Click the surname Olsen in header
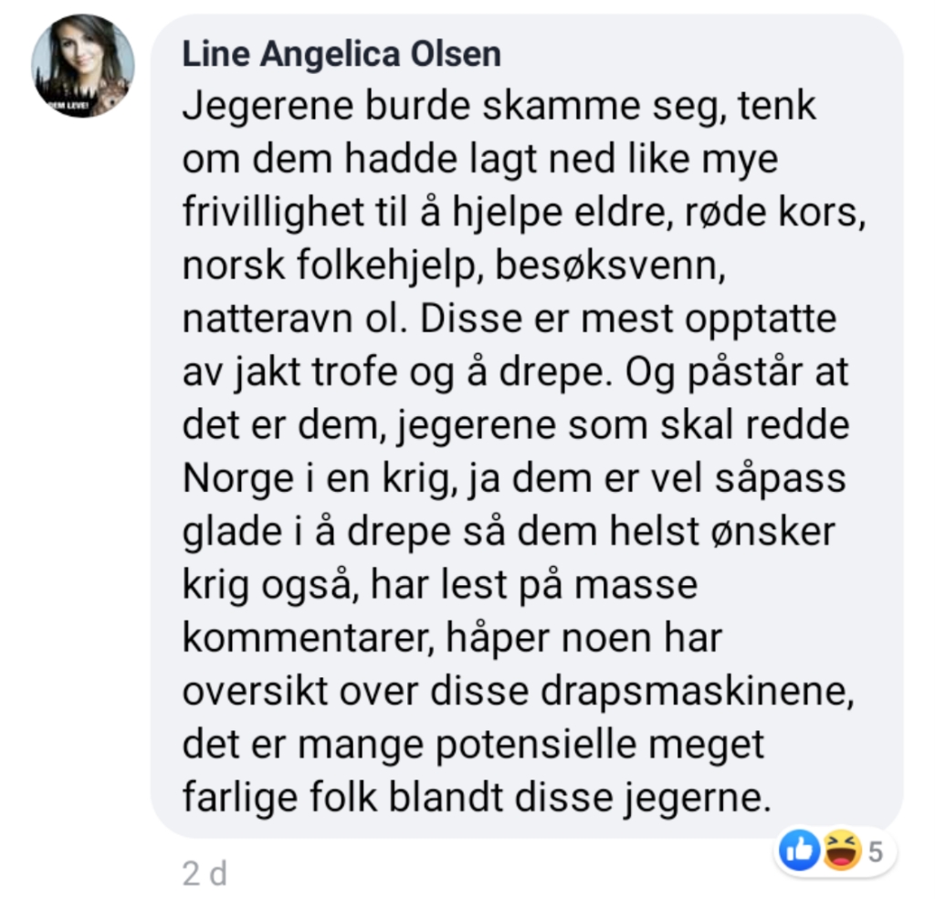The width and height of the screenshot is (935, 899). click(x=457, y=54)
